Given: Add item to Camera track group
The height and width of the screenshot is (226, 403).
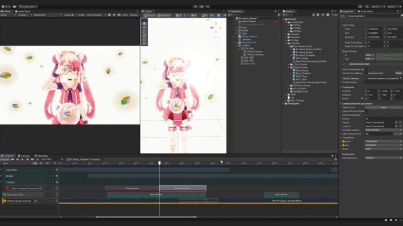Looking at the screenshot, I should pyautogui.click(x=57, y=182).
